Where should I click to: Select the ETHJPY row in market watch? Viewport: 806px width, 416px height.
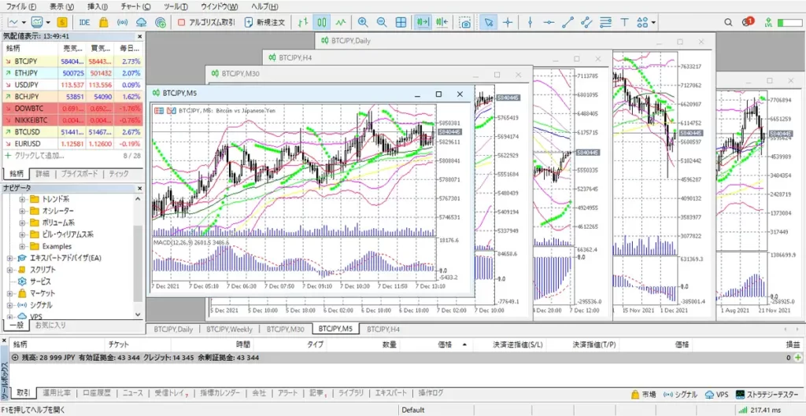point(27,72)
